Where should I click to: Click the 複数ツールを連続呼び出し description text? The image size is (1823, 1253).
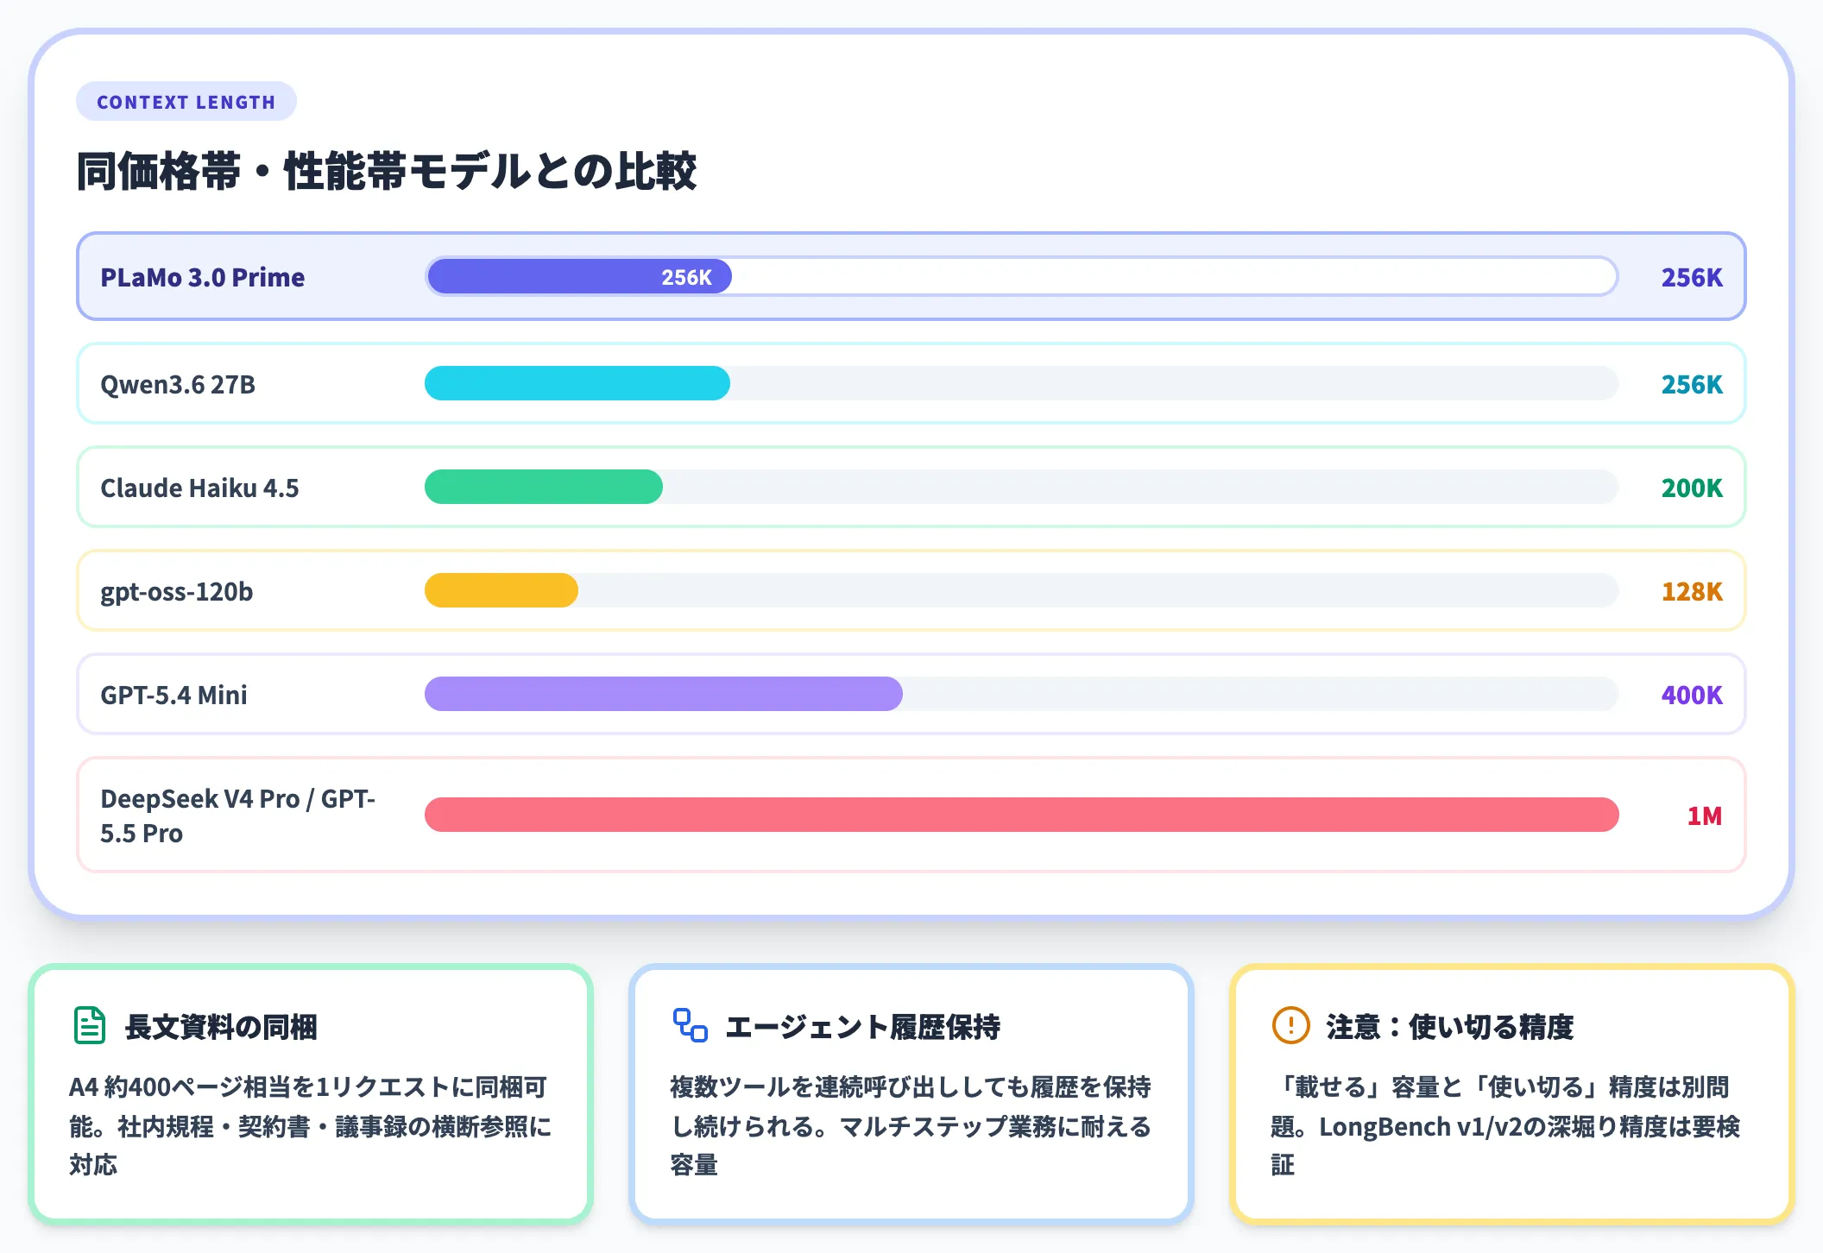(x=911, y=1125)
